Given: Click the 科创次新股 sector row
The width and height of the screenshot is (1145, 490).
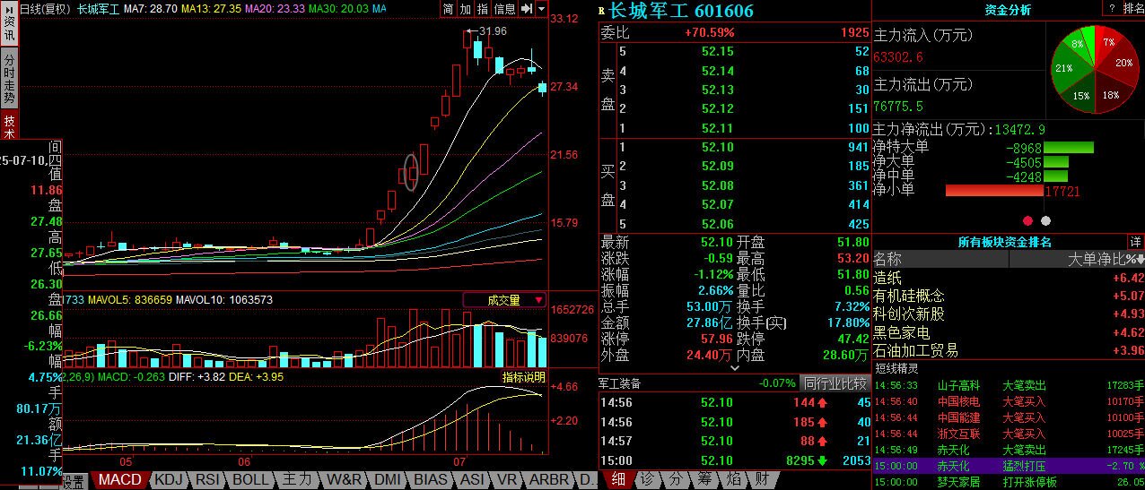Looking at the screenshot, I should tap(1009, 314).
